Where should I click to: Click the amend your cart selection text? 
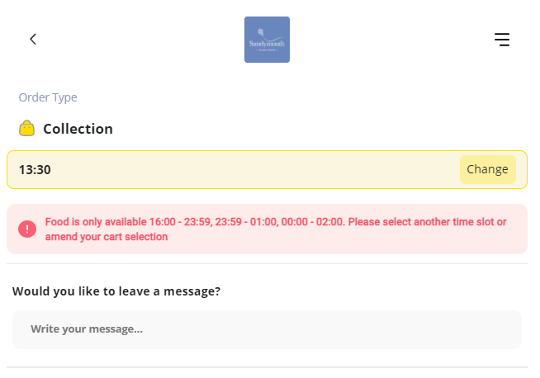(107, 237)
